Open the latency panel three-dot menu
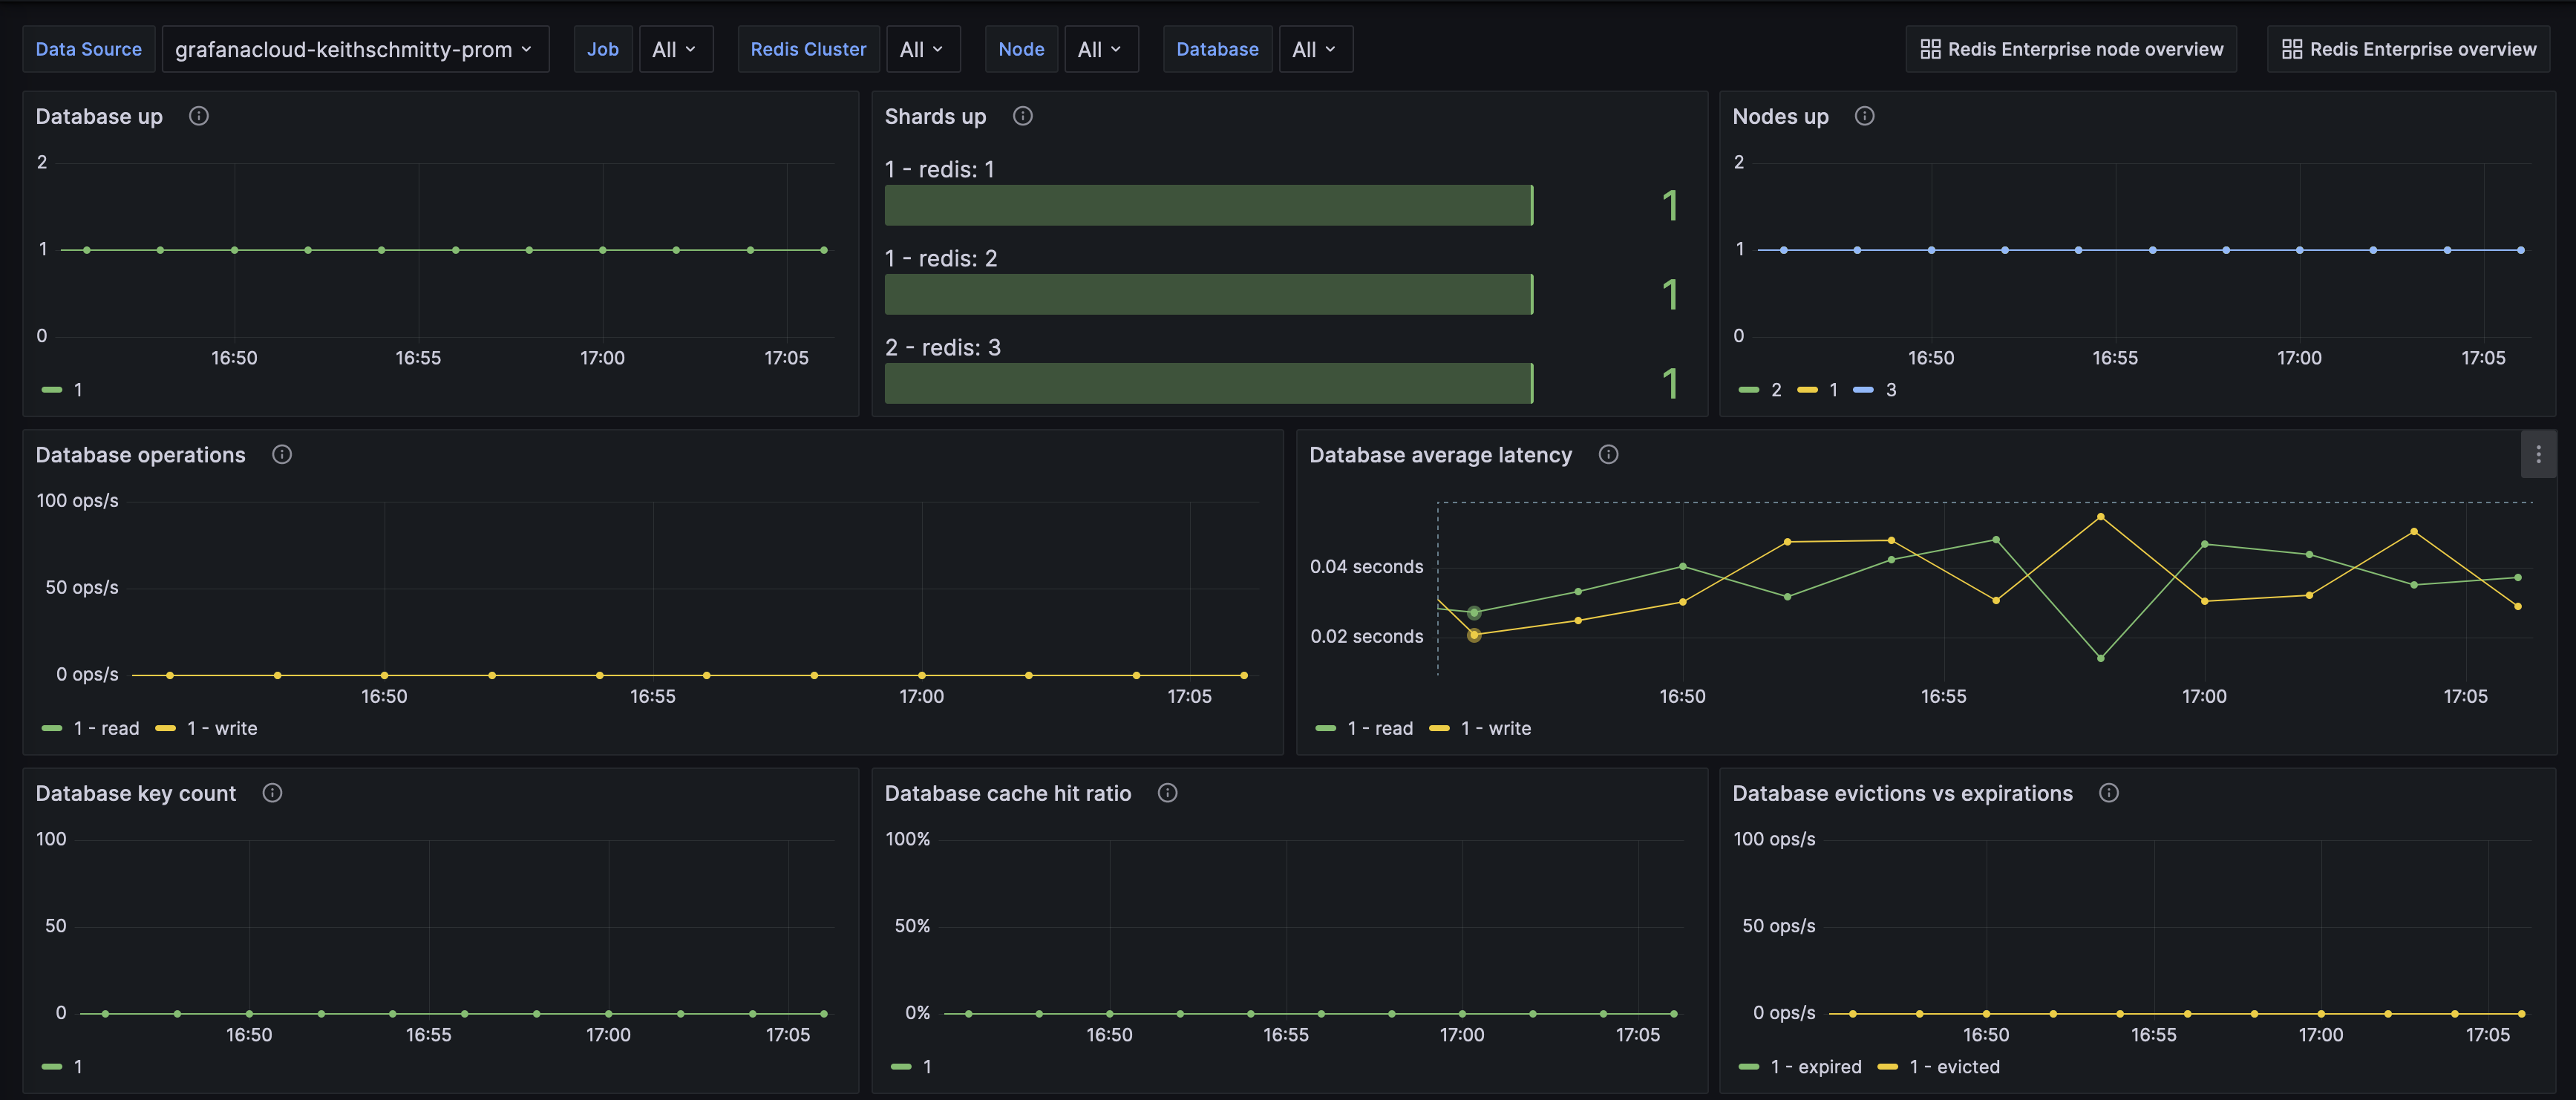 (x=2538, y=455)
